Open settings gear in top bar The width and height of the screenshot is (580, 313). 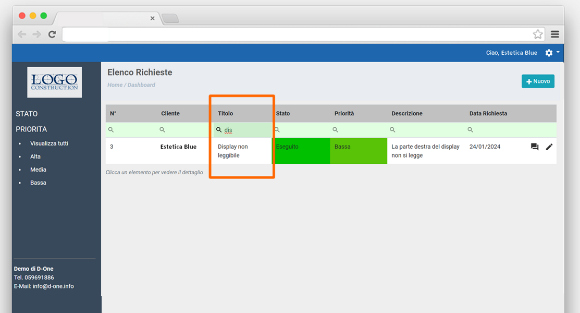click(549, 53)
